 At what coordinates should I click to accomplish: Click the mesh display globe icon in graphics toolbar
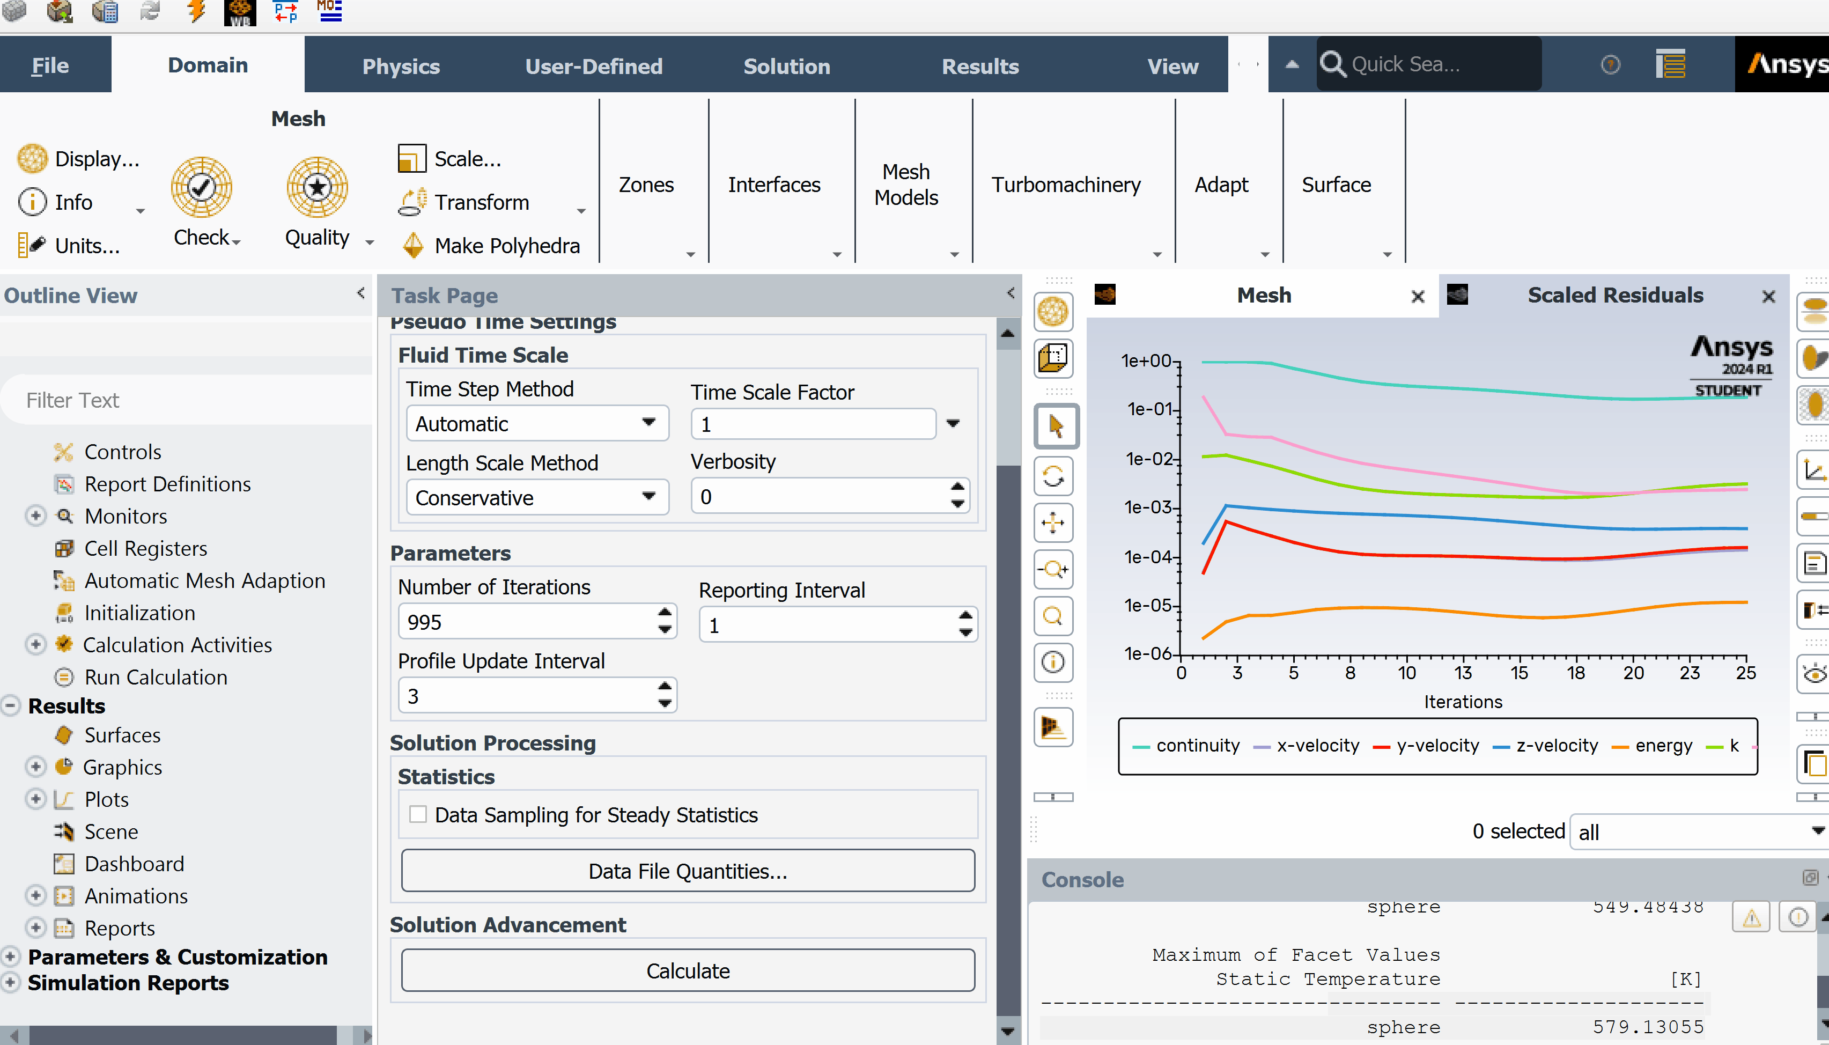pyautogui.click(x=1053, y=312)
